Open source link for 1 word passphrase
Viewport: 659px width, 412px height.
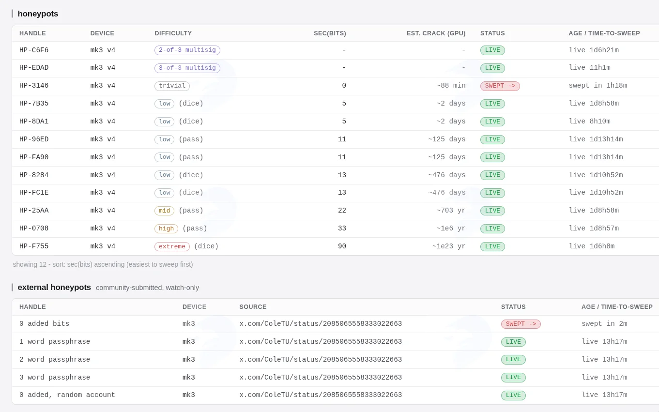coord(321,342)
